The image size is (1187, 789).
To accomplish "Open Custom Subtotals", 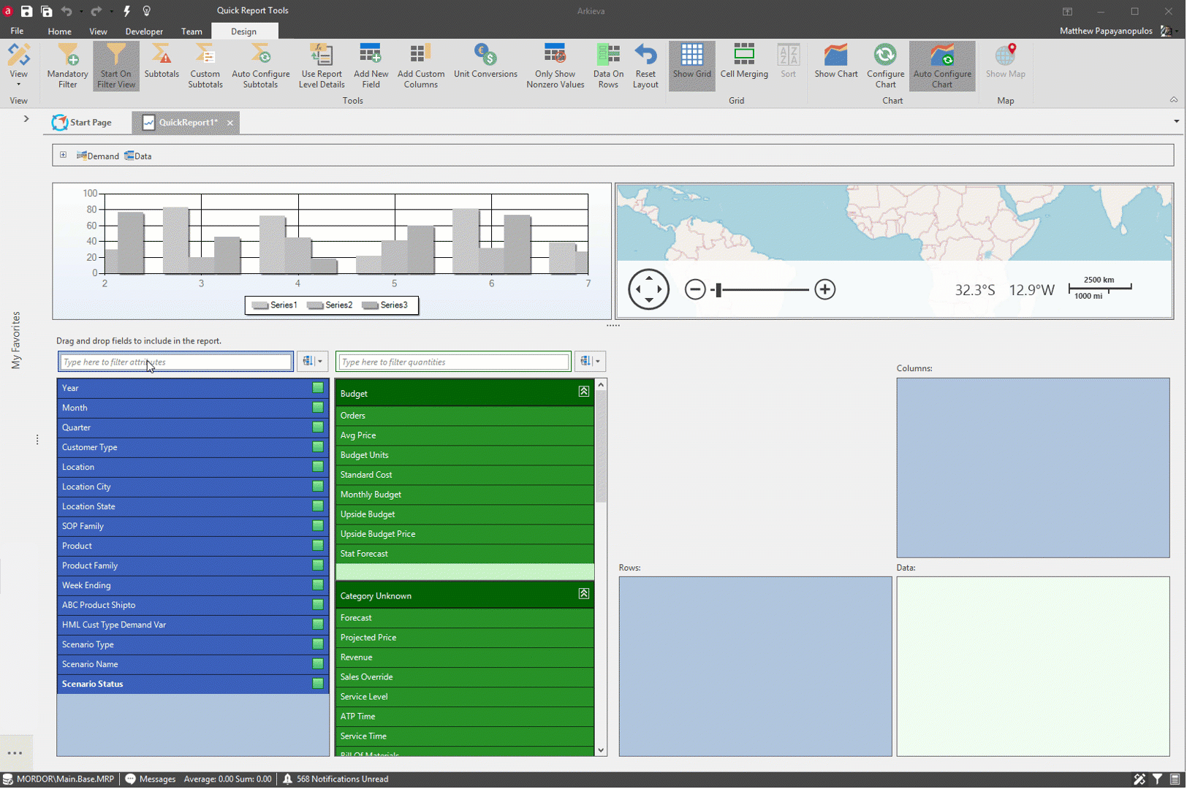I will point(205,66).
